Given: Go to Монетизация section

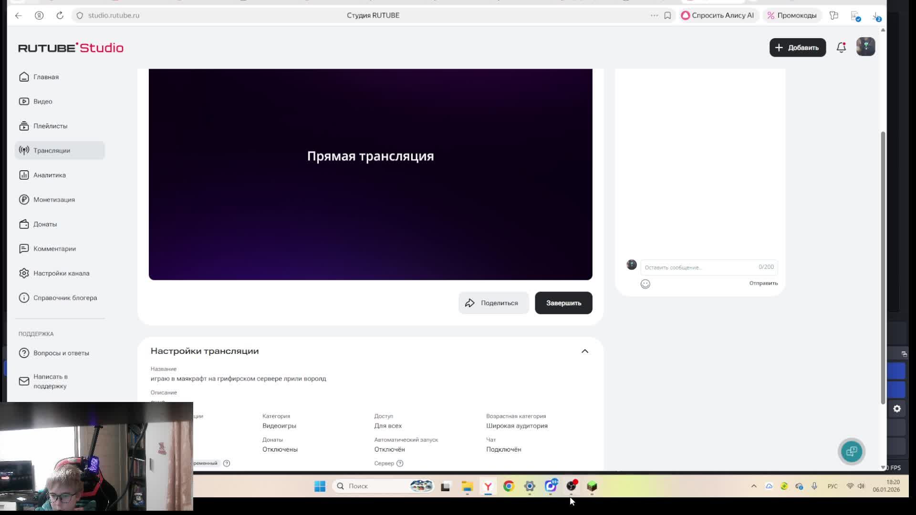Looking at the screenshot, I should [53, 199].
